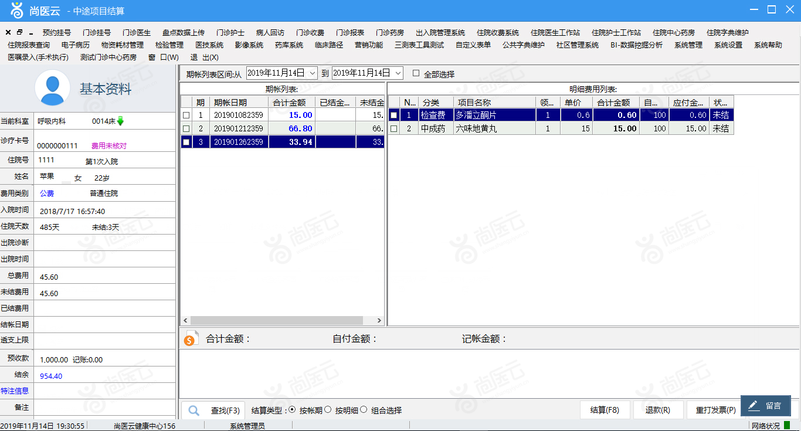Click the MDI close X icon in menu row
Screen dimensions: 801x431
click(8, 33)
